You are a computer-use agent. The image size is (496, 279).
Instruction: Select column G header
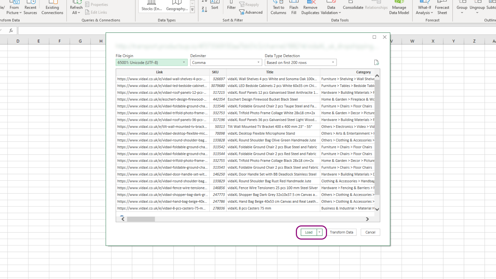point(80,41)
